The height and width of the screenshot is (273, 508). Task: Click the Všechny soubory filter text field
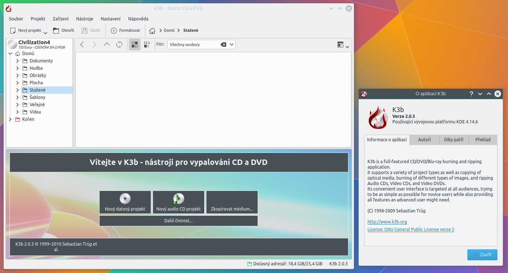pos(194,45)
